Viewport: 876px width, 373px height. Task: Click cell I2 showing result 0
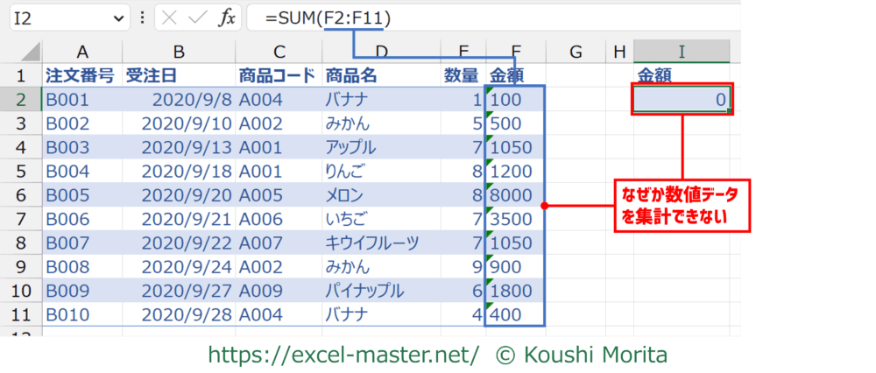pos(682,100)
